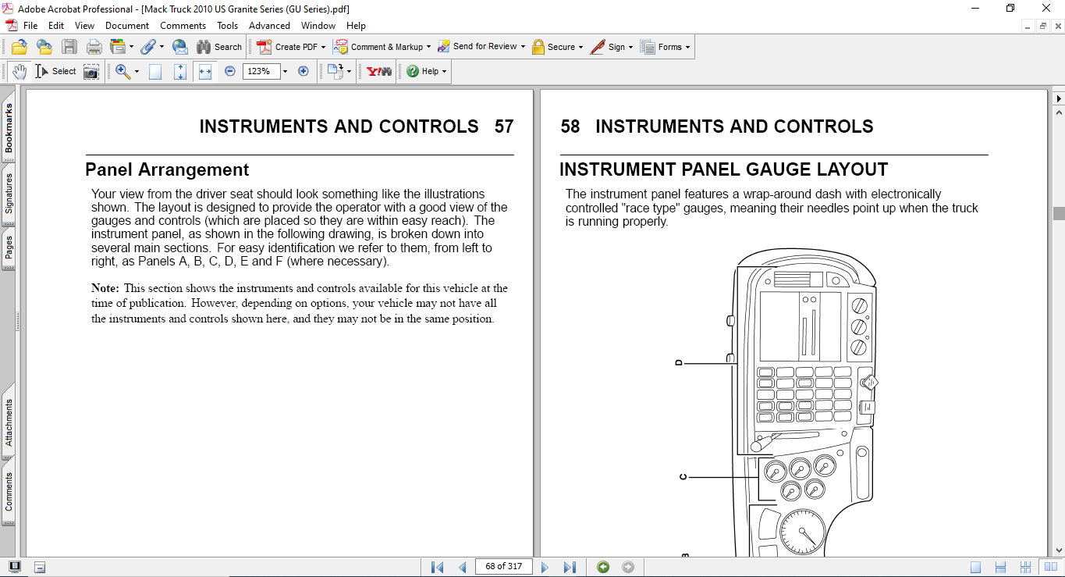
Task: Open the Tools menu
Action: [x=227, y=26]
